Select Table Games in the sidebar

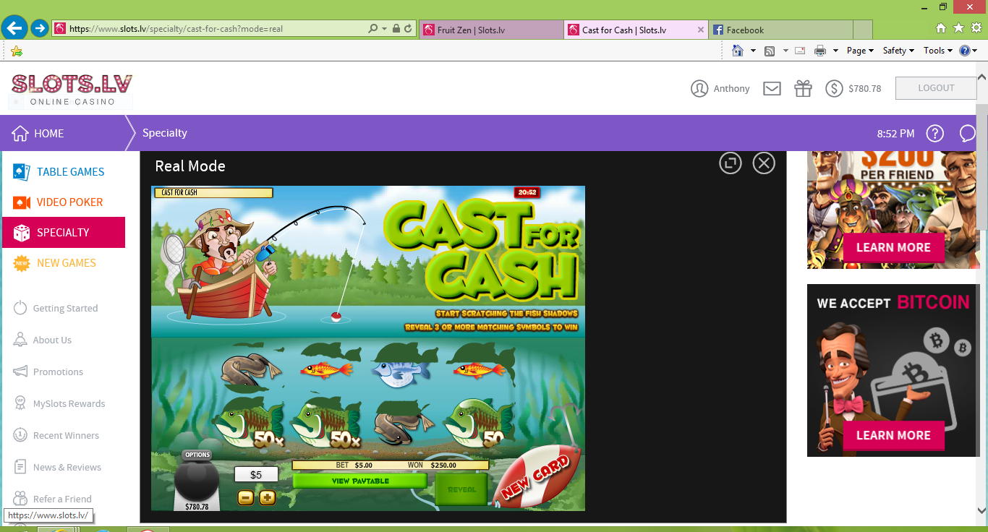point(70,172)
